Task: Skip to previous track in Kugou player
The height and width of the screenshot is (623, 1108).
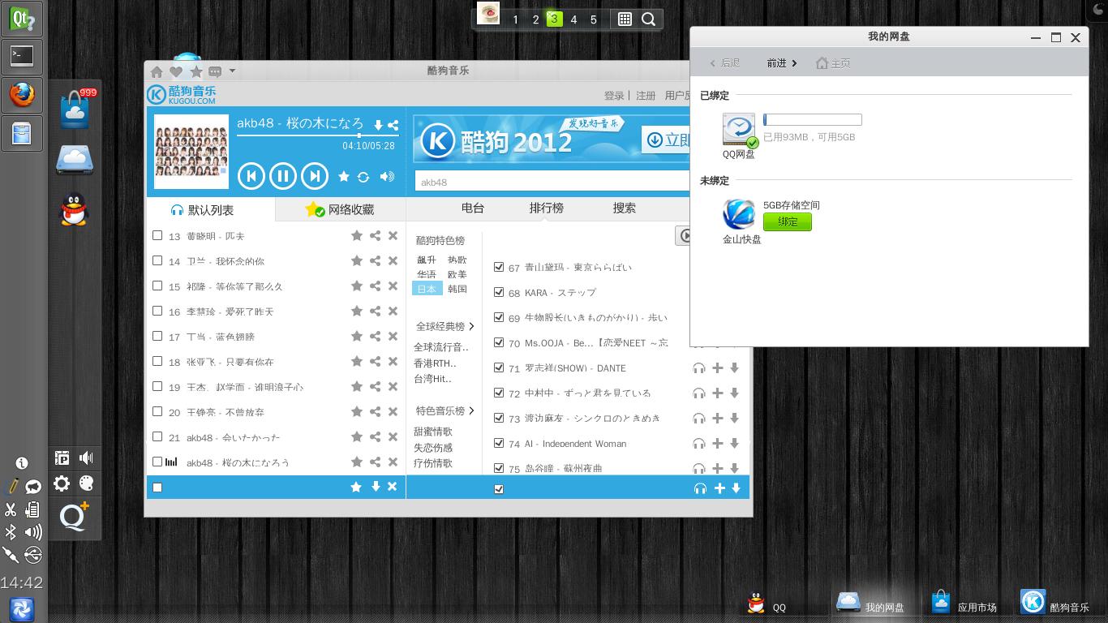Action: point(251,176)
